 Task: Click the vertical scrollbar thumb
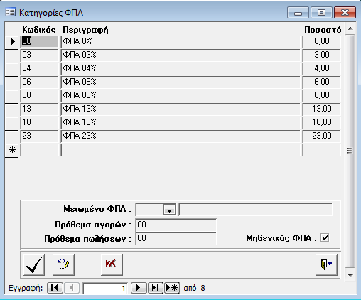350,151
